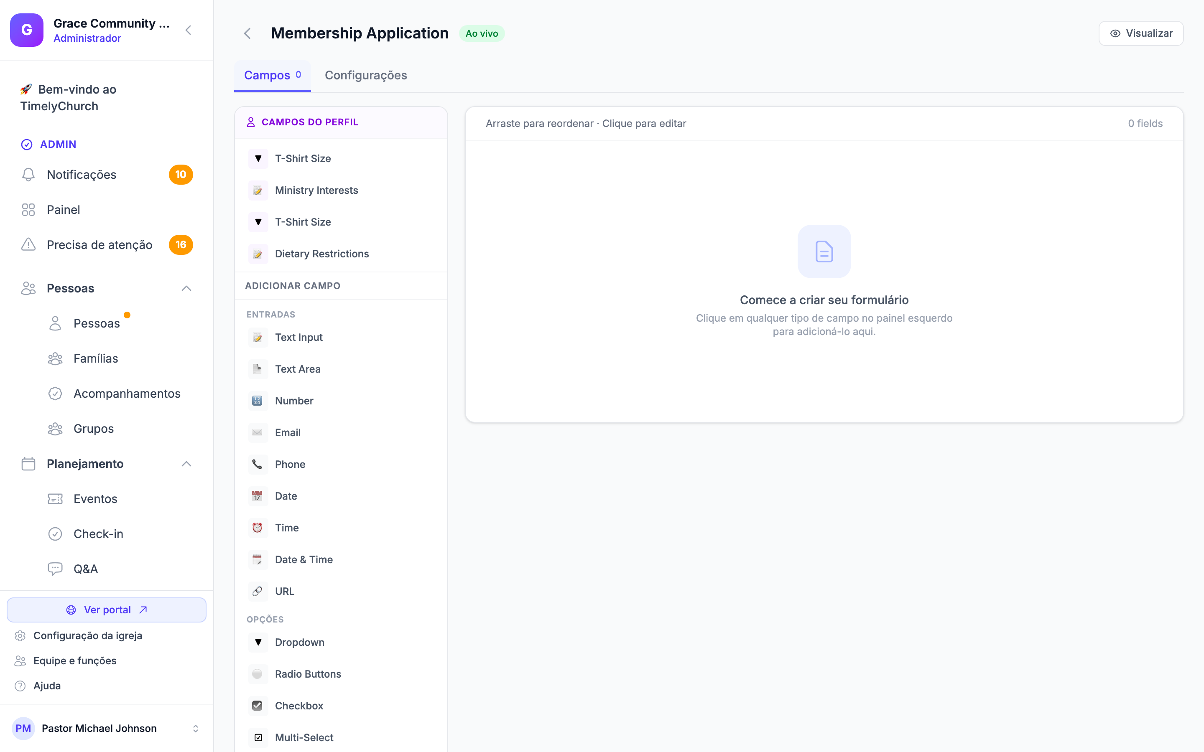Image resolution: width=1204 pixels, height=752 pixels.
Task: Switch to the Configurações tab
Action: (366, 76)
